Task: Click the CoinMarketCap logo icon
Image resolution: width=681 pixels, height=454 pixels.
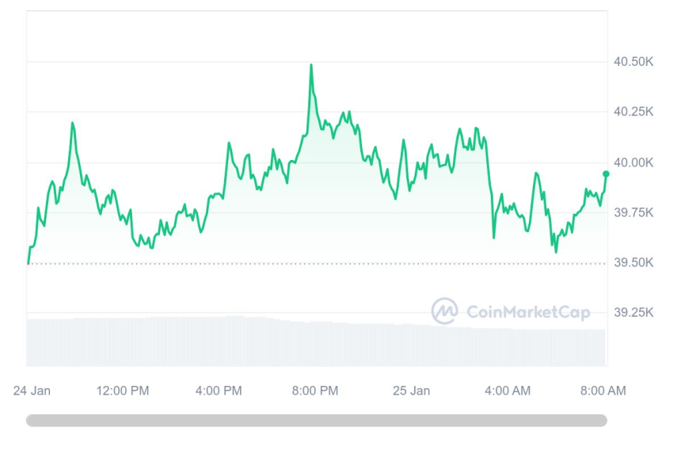Action: tap(444, 311)
